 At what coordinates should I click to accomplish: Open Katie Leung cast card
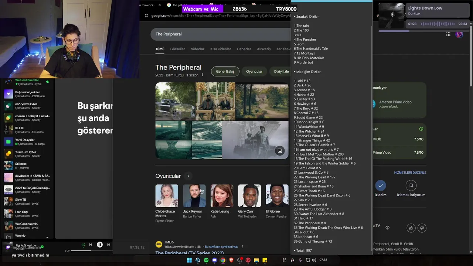click(222, 202)
